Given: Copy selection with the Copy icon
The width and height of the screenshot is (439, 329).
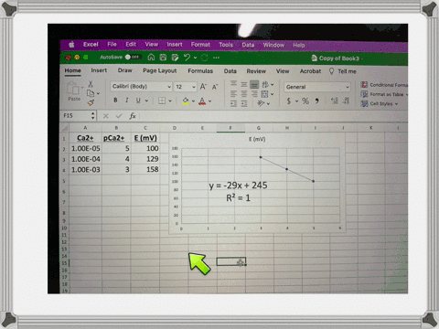Looking at the screenshot, I should click(91, 93).
